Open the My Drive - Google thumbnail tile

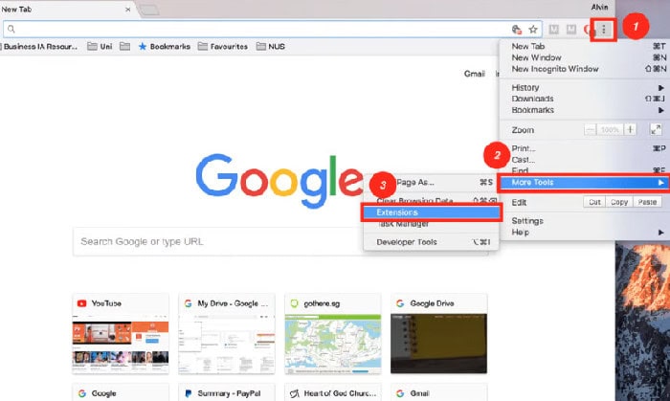tap(227, 333)
